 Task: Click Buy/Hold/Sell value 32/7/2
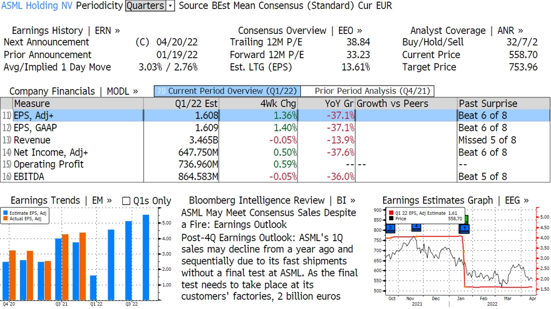click(x=521, y=42)
